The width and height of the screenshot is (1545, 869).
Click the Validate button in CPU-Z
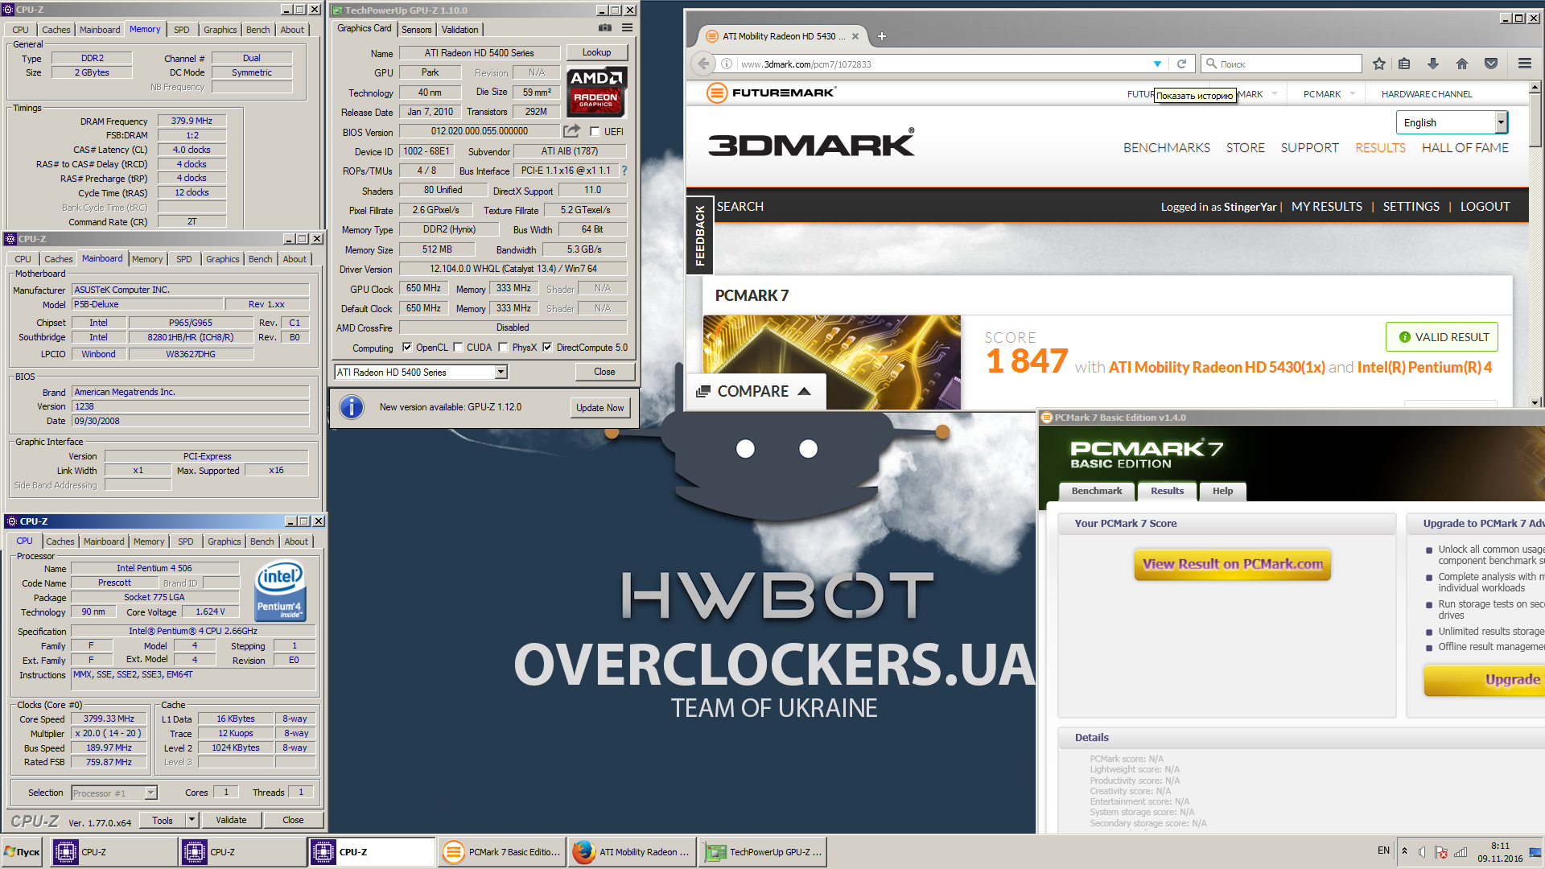click(231, 820)
